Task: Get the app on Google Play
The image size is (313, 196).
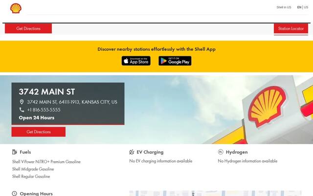Action: [175, 61]
